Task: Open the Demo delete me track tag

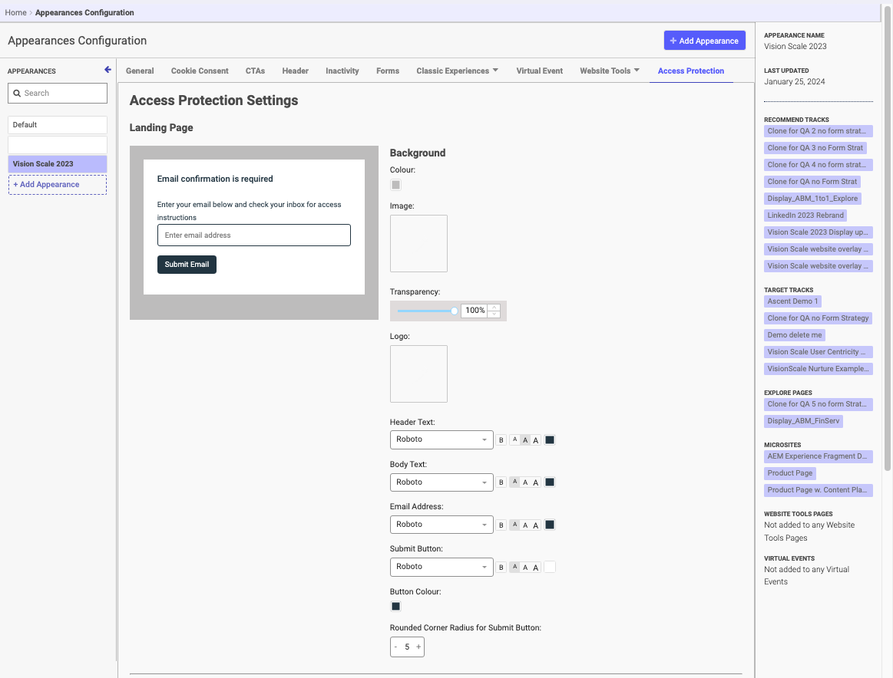Action: 795,335
